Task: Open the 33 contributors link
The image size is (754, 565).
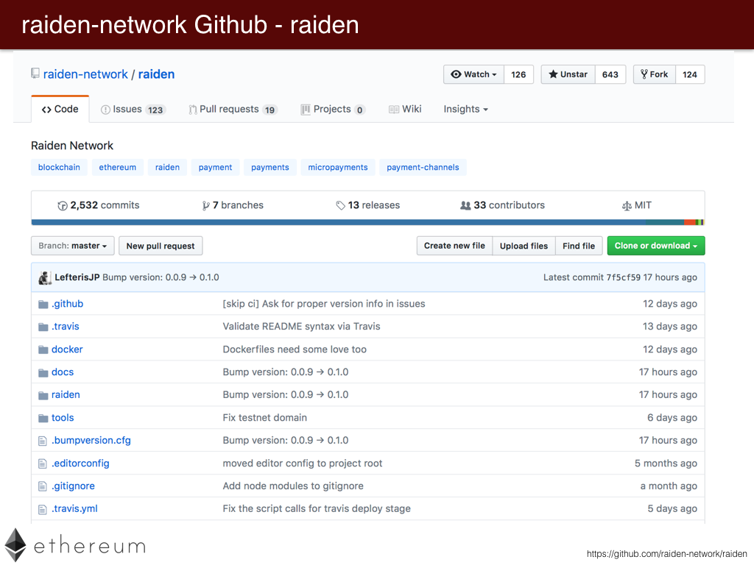Action: click(502, 205)
